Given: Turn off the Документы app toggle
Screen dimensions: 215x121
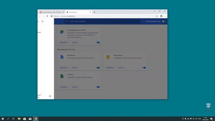Looking at the screenshot, I should tap(98, 68).
